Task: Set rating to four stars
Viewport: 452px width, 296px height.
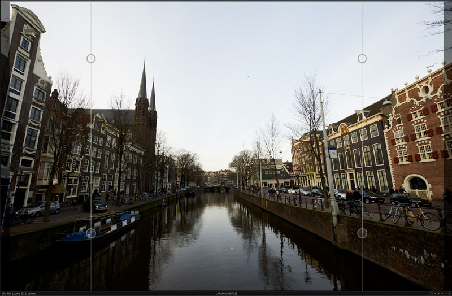Action: [x=446, y=293]
